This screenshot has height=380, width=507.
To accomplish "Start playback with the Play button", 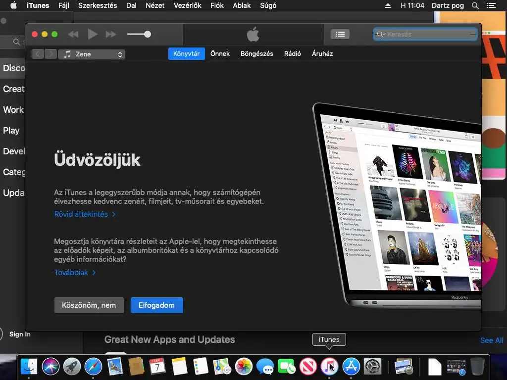I will (93, 34).
